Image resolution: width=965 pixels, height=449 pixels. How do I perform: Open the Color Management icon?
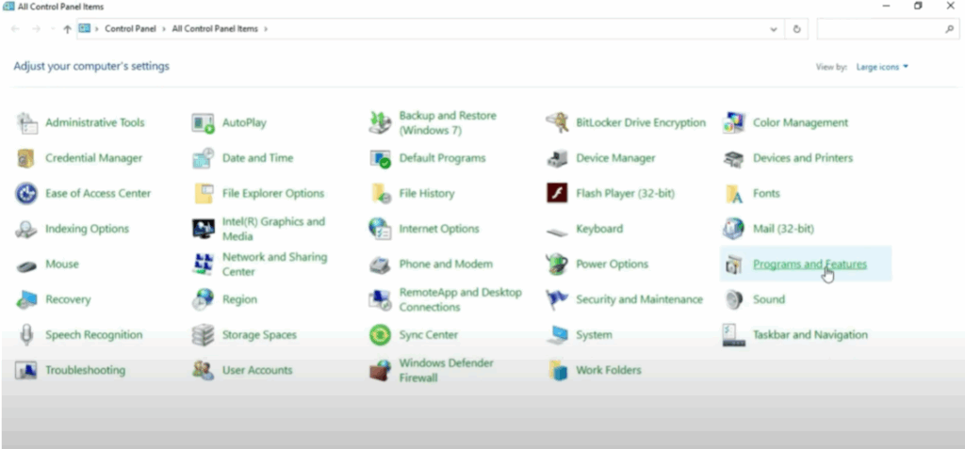point(733,123)
